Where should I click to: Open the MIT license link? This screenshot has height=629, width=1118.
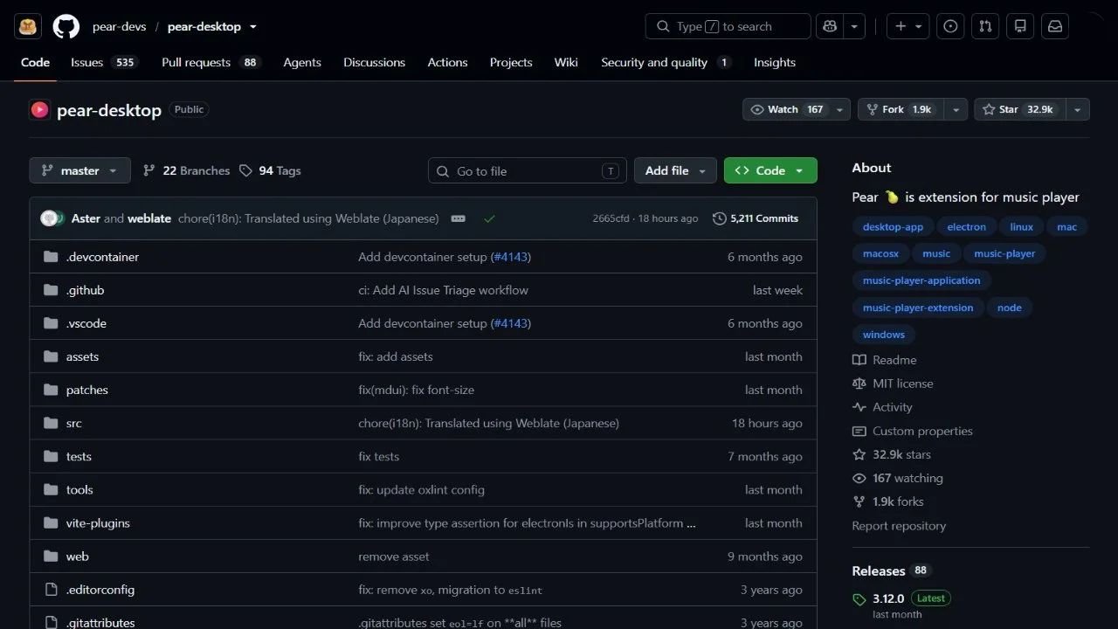(x=893, y=384)
